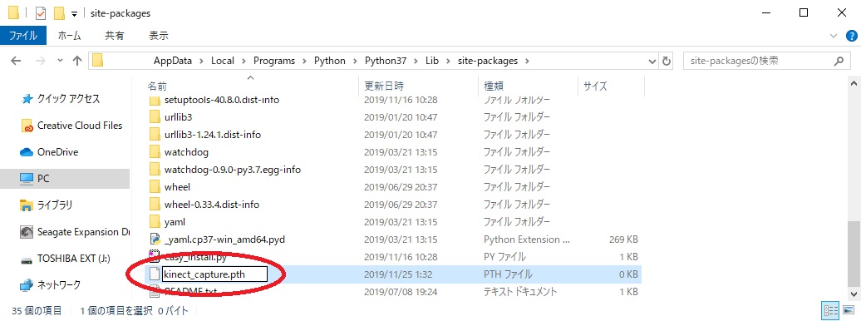The image size is (861, 321).
Task: Sort by 名前 column header
Action: pos(157,86)
